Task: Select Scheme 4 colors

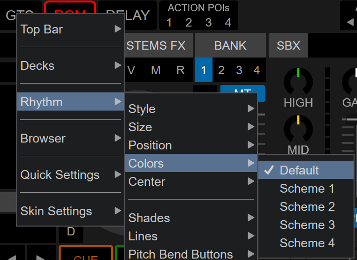Action: point(307,243)
